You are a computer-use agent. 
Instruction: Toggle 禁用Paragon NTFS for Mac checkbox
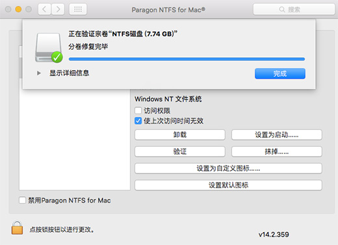(x=22, y=200)
